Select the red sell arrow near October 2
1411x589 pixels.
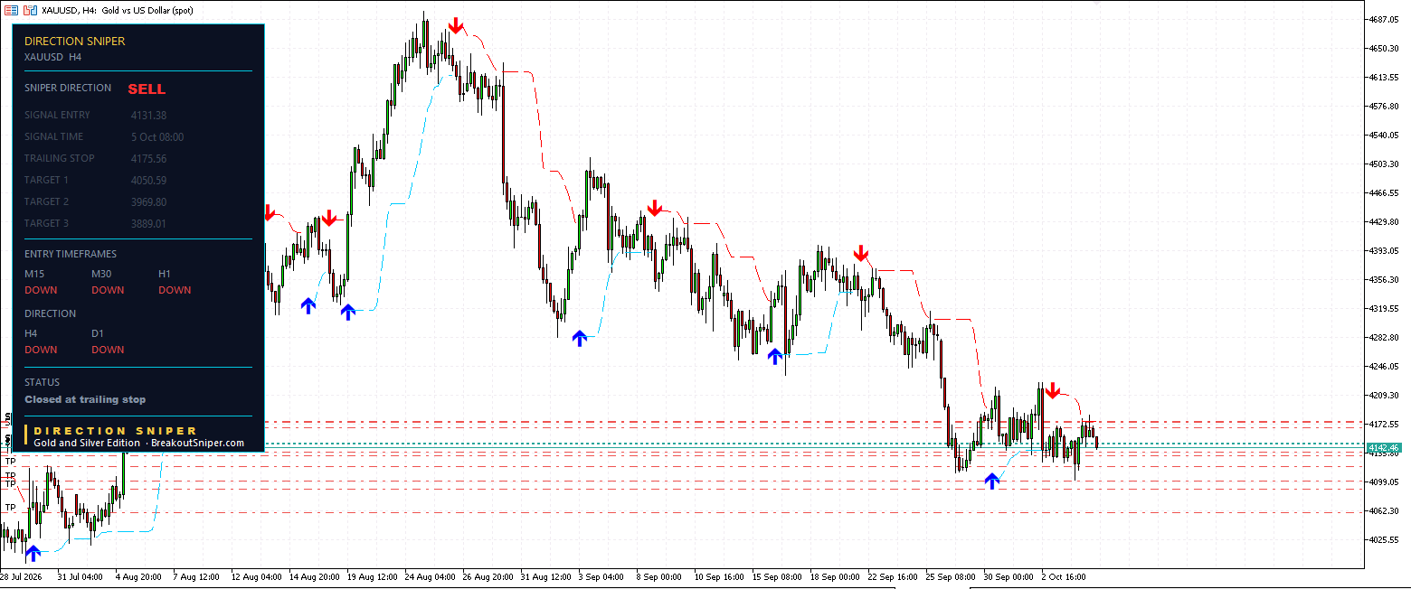(x=1052, y=391)
